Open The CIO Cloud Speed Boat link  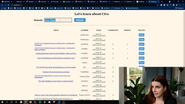(x=52, y=76)
